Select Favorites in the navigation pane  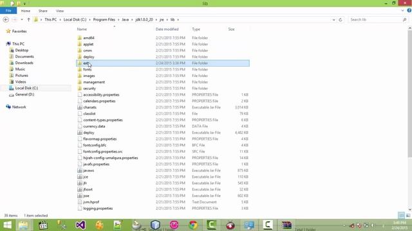[19, 31]
